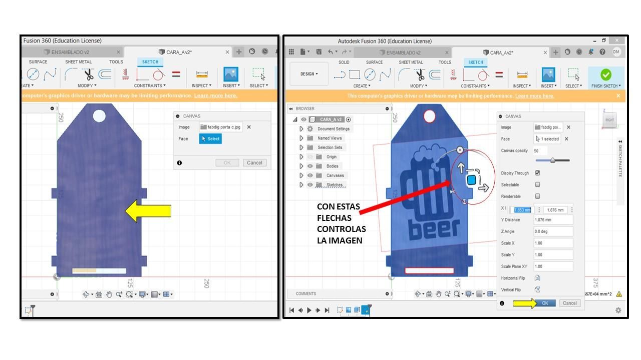The height and width of the screenshot is (360, 641).
Task: Enable the Selectable checkbox
Action: pos(537,184)
